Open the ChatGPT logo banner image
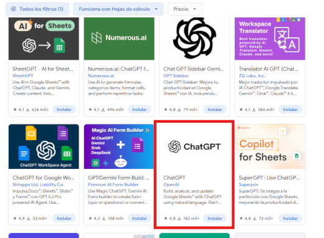The height and width of the screenshot is (238, 324). pyautogui.click(x=194, y=146)
